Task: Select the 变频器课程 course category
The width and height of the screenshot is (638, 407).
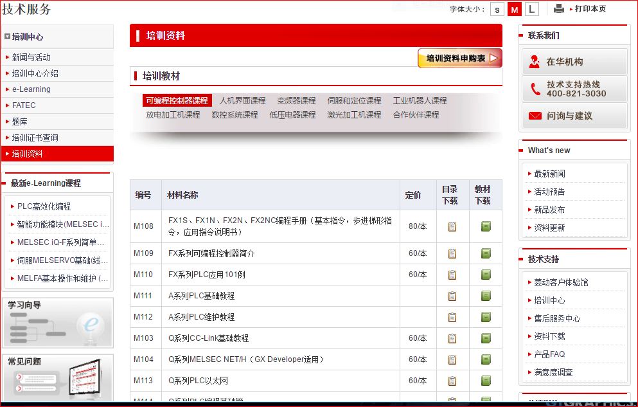Action: tap(296, 101)
